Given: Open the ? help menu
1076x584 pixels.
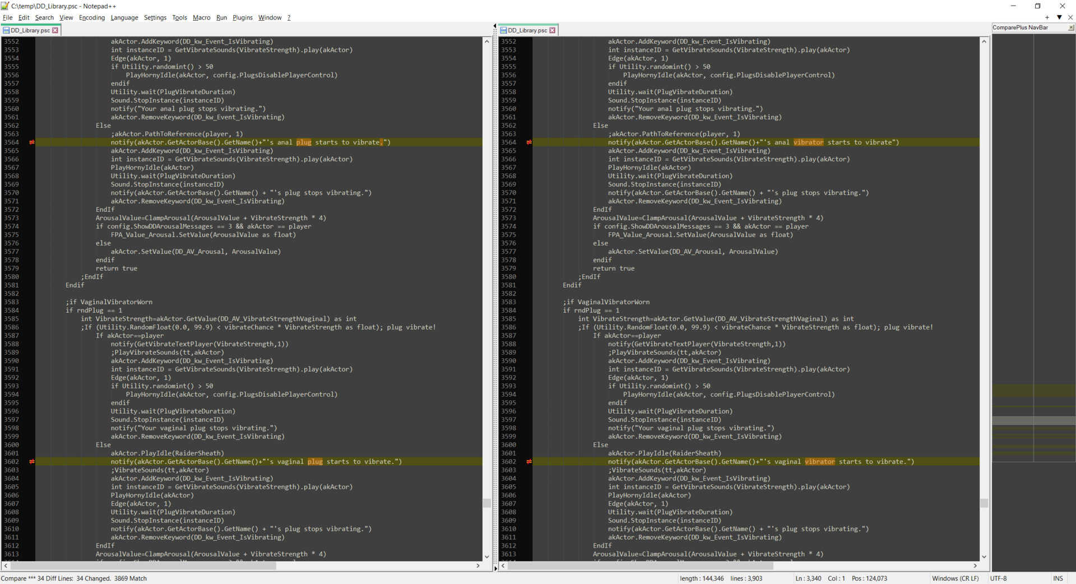Looking at the screenshot, I should 289,17.
